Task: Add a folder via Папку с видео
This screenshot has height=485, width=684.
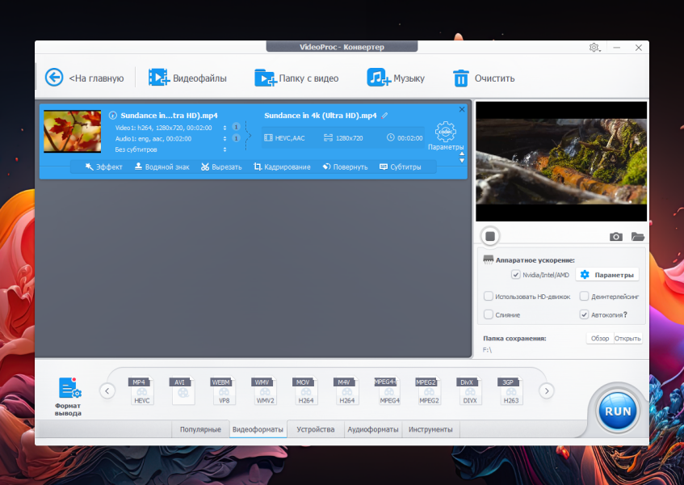Action: pos(296,78)
